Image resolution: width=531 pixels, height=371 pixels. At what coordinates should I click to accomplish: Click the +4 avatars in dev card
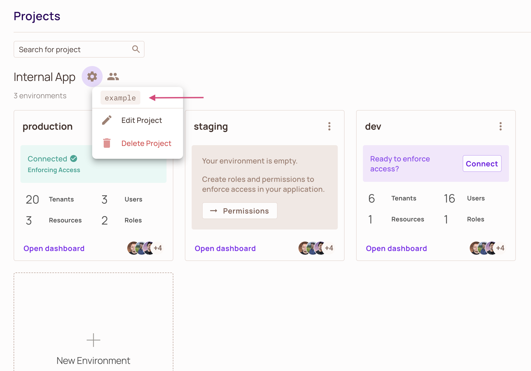pyautogui.click(x=500, y=248)
